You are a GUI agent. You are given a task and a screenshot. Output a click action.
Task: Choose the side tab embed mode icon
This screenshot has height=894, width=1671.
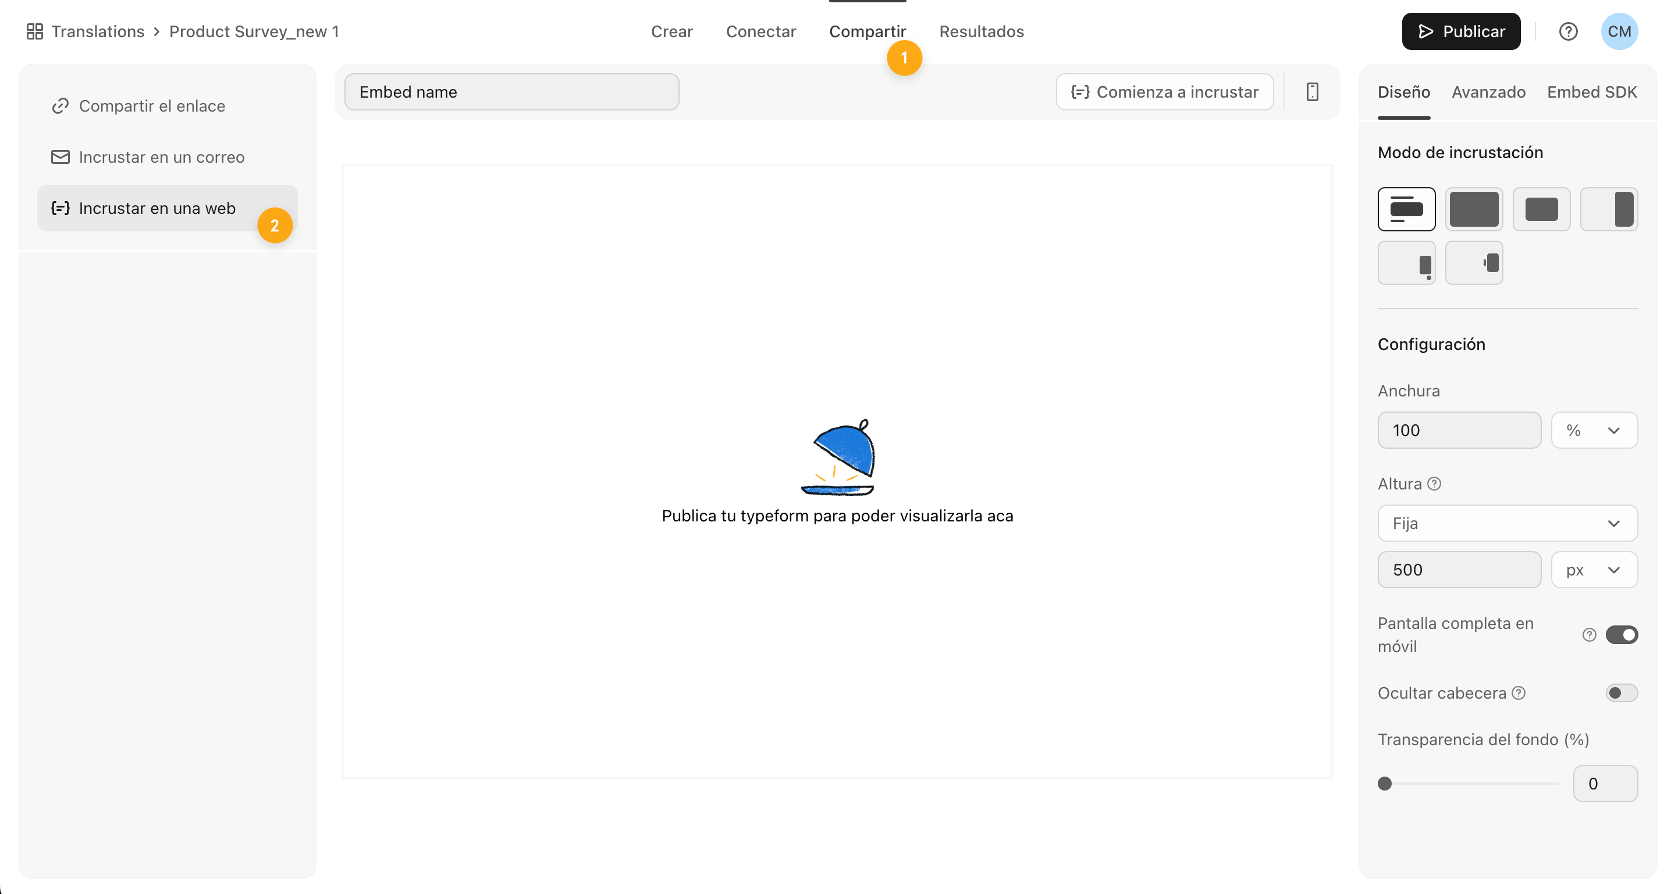pyautogui.click(x=1474, y=263)
